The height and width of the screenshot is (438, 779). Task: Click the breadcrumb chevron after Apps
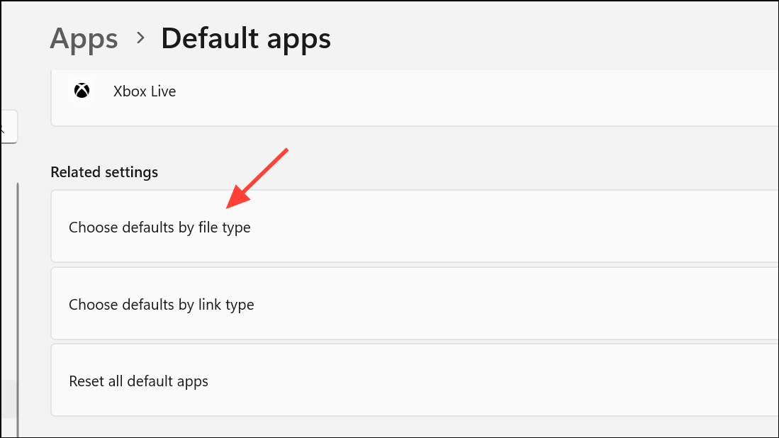coord(141,38)
